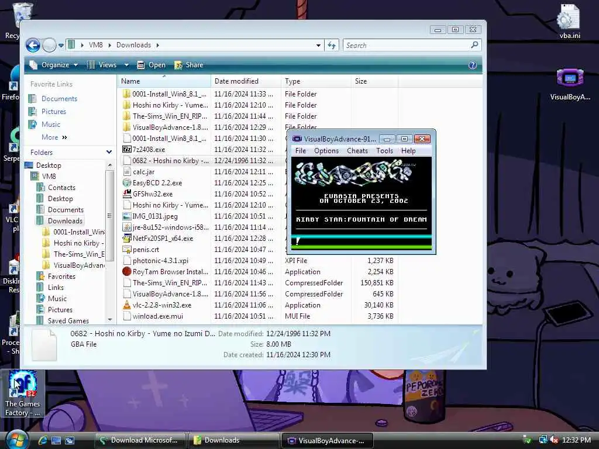Select the vlc-2.2.8-win32.exe cone icon
The image size is (599, 449).
point(127,305)
